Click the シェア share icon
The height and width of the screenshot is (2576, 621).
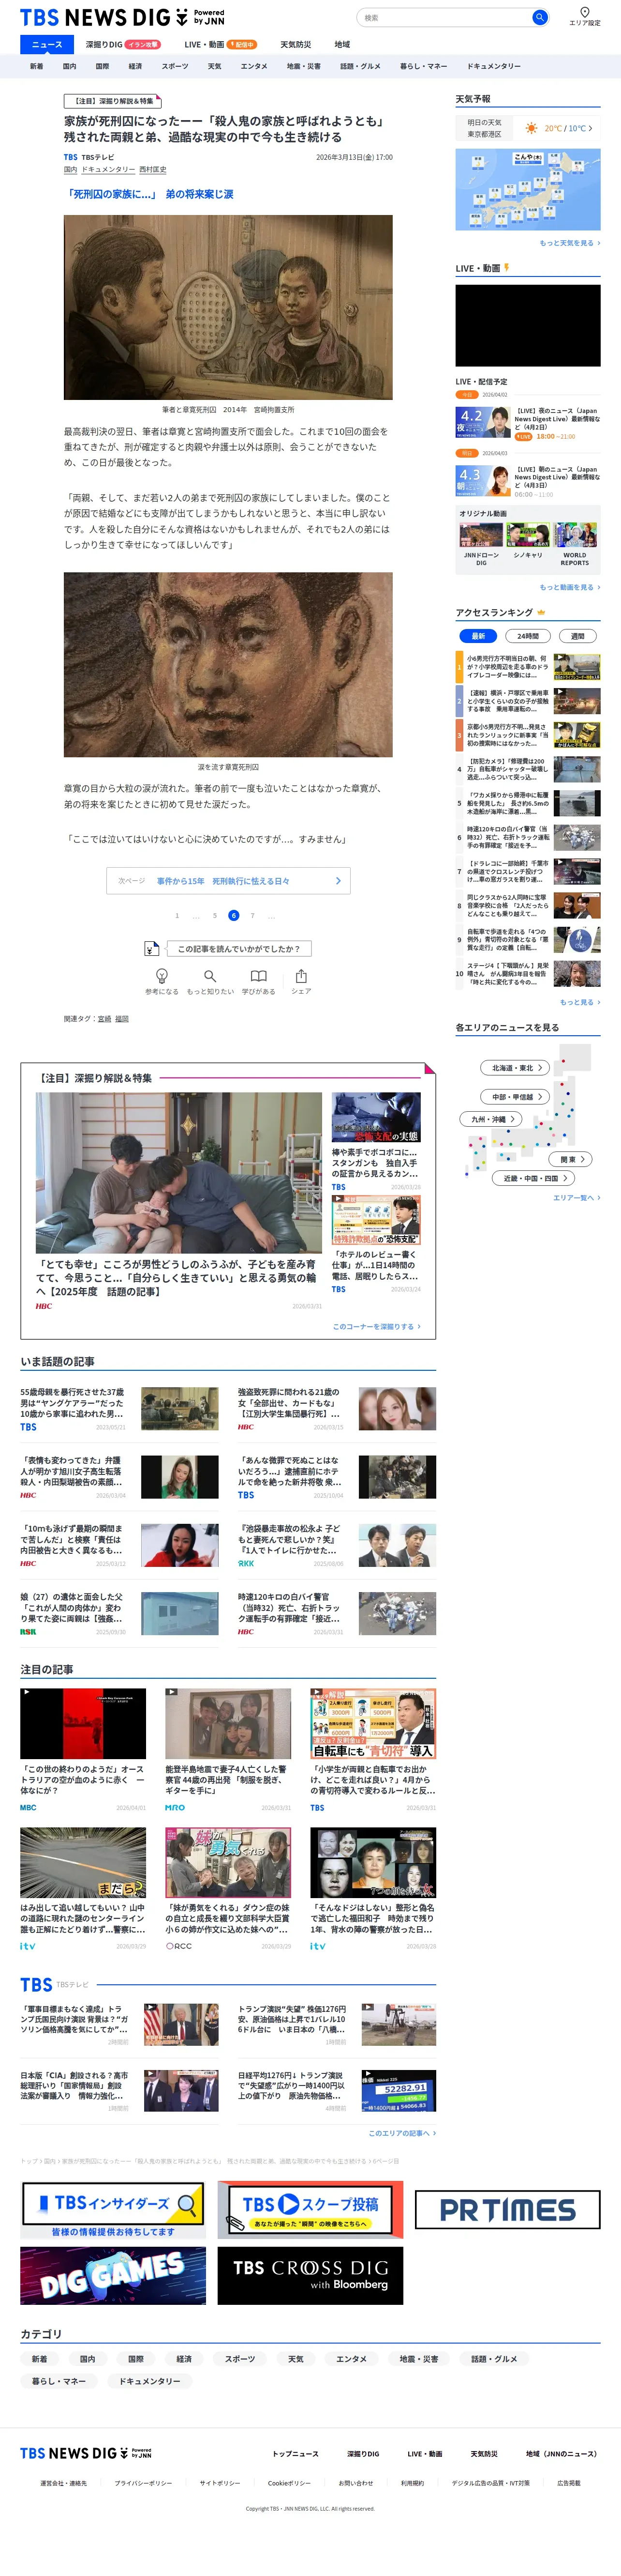tap(300, 976)
